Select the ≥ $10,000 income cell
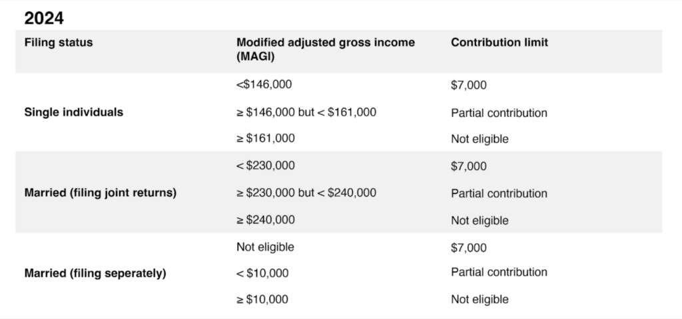The width and height of the screenshot is (682, 319). [x=262, y=300]
